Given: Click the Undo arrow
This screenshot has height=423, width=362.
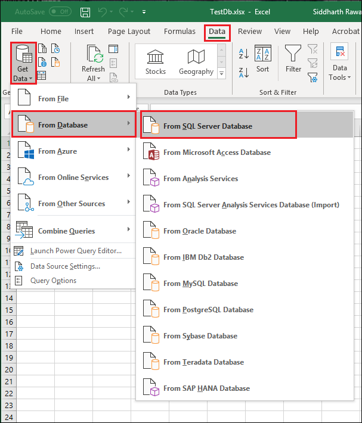Looking at the screenshot, I should (103, 11).
